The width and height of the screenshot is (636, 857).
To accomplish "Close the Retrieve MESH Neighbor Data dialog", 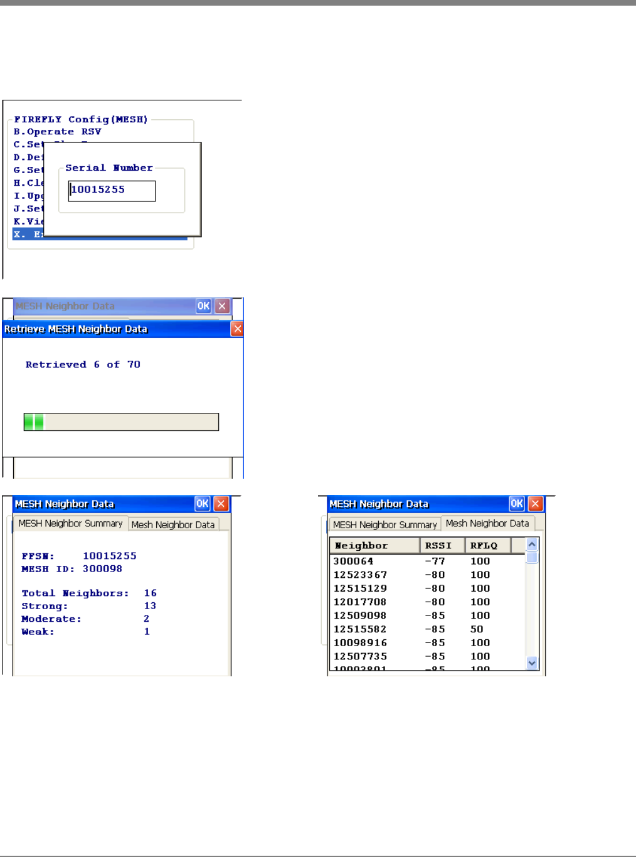I will pos(237,329).
